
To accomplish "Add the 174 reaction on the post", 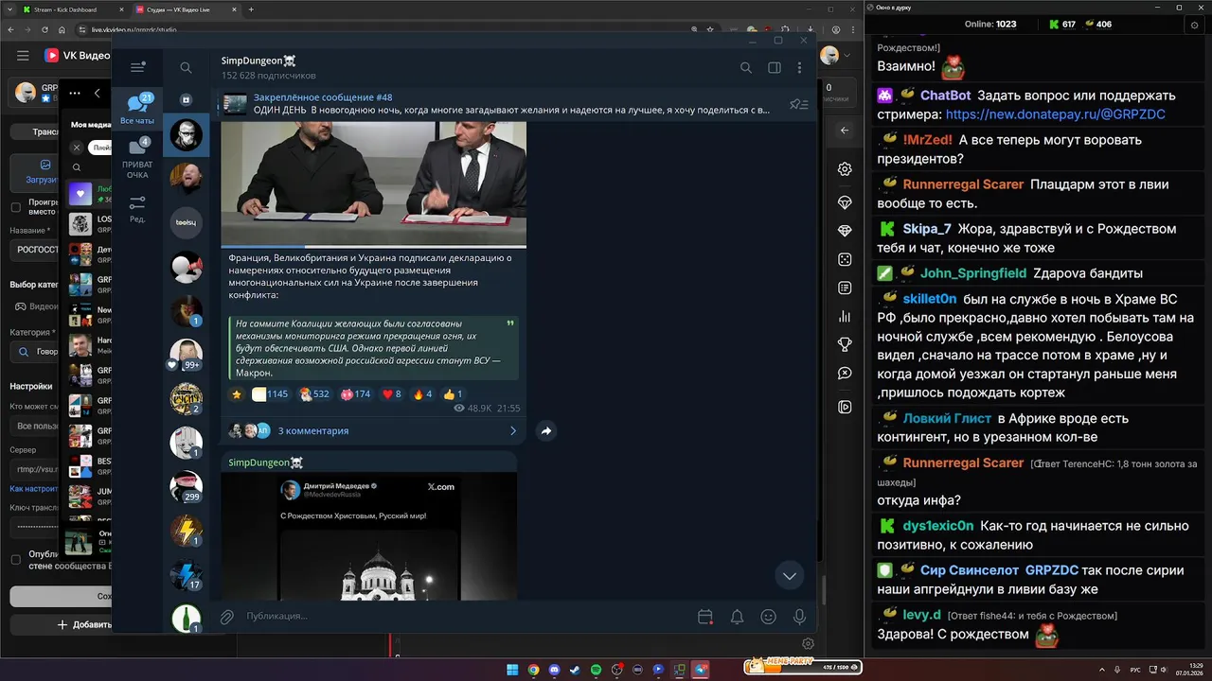I will tap(355, 394).
